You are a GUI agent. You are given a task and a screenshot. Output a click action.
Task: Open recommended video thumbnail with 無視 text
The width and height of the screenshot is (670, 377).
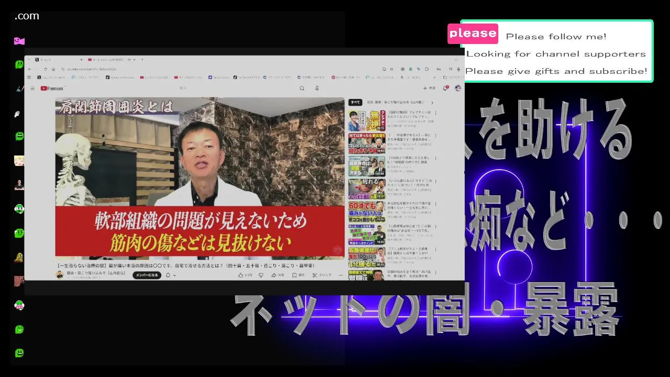pyautogui.click(x=367, y=120)
